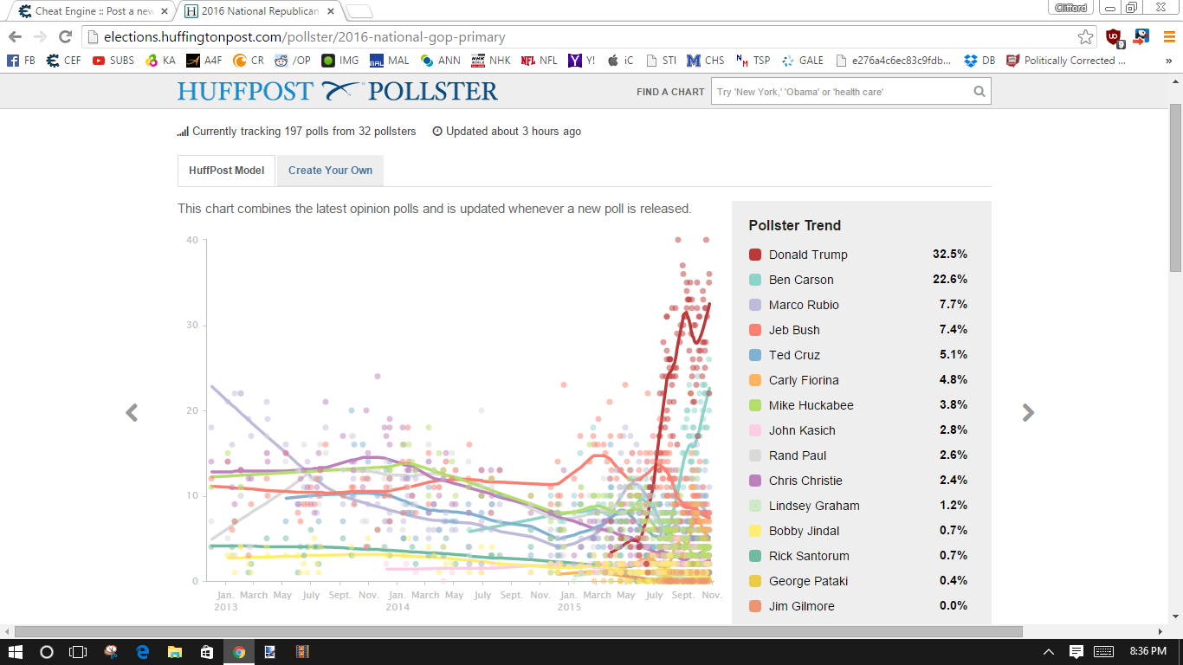Viewport: 1183px width, 665px height.
Task: Launch Microsoft Edge from the taskbar
Action: tap(143, 651)
